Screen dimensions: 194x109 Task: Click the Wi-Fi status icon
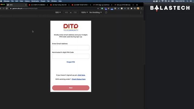pos(162,1)
